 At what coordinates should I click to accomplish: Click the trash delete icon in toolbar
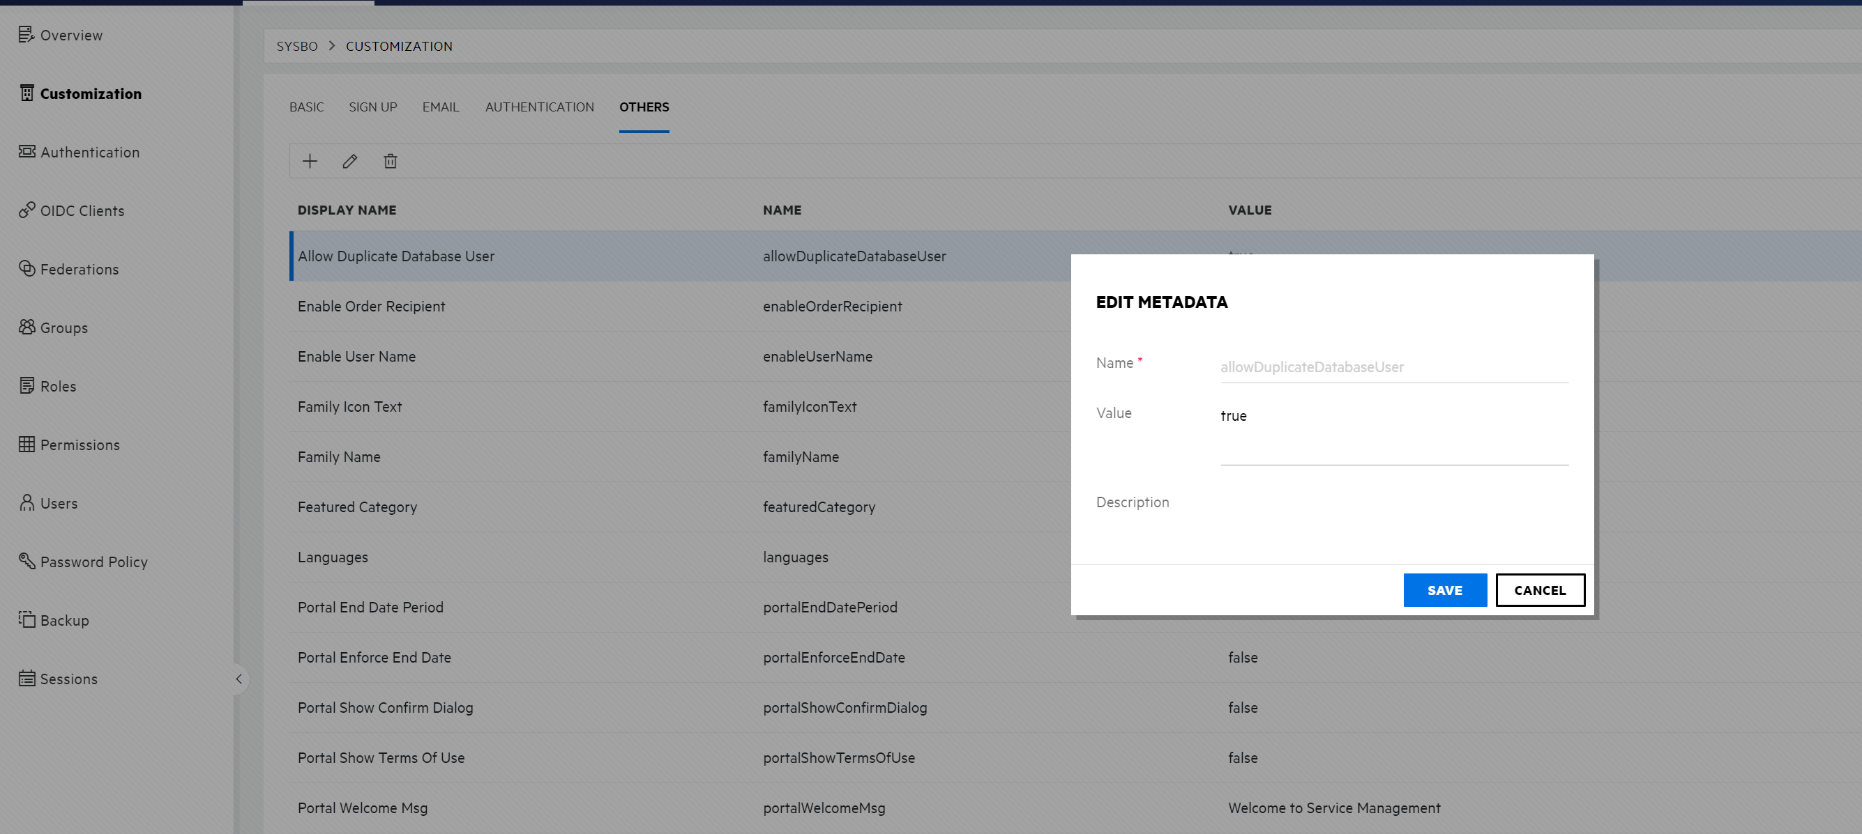click(391, 161)
